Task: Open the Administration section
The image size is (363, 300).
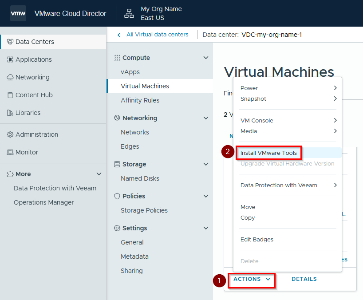Action: (53, 134)
